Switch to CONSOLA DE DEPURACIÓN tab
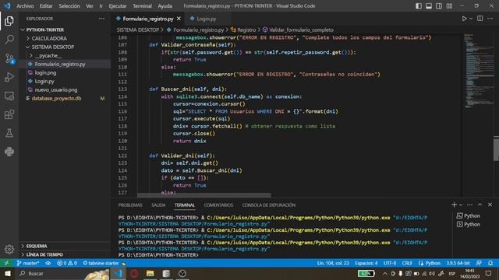The width and height of the screenshot is (499, 280). [x=268, y=205]
